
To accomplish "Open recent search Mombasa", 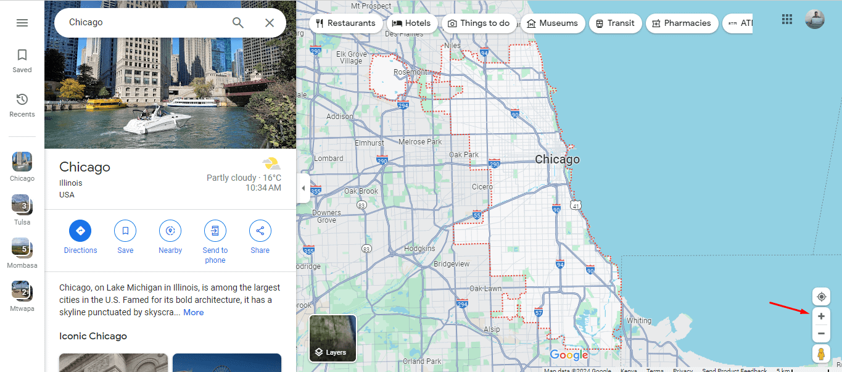I will tap(22, 252).
